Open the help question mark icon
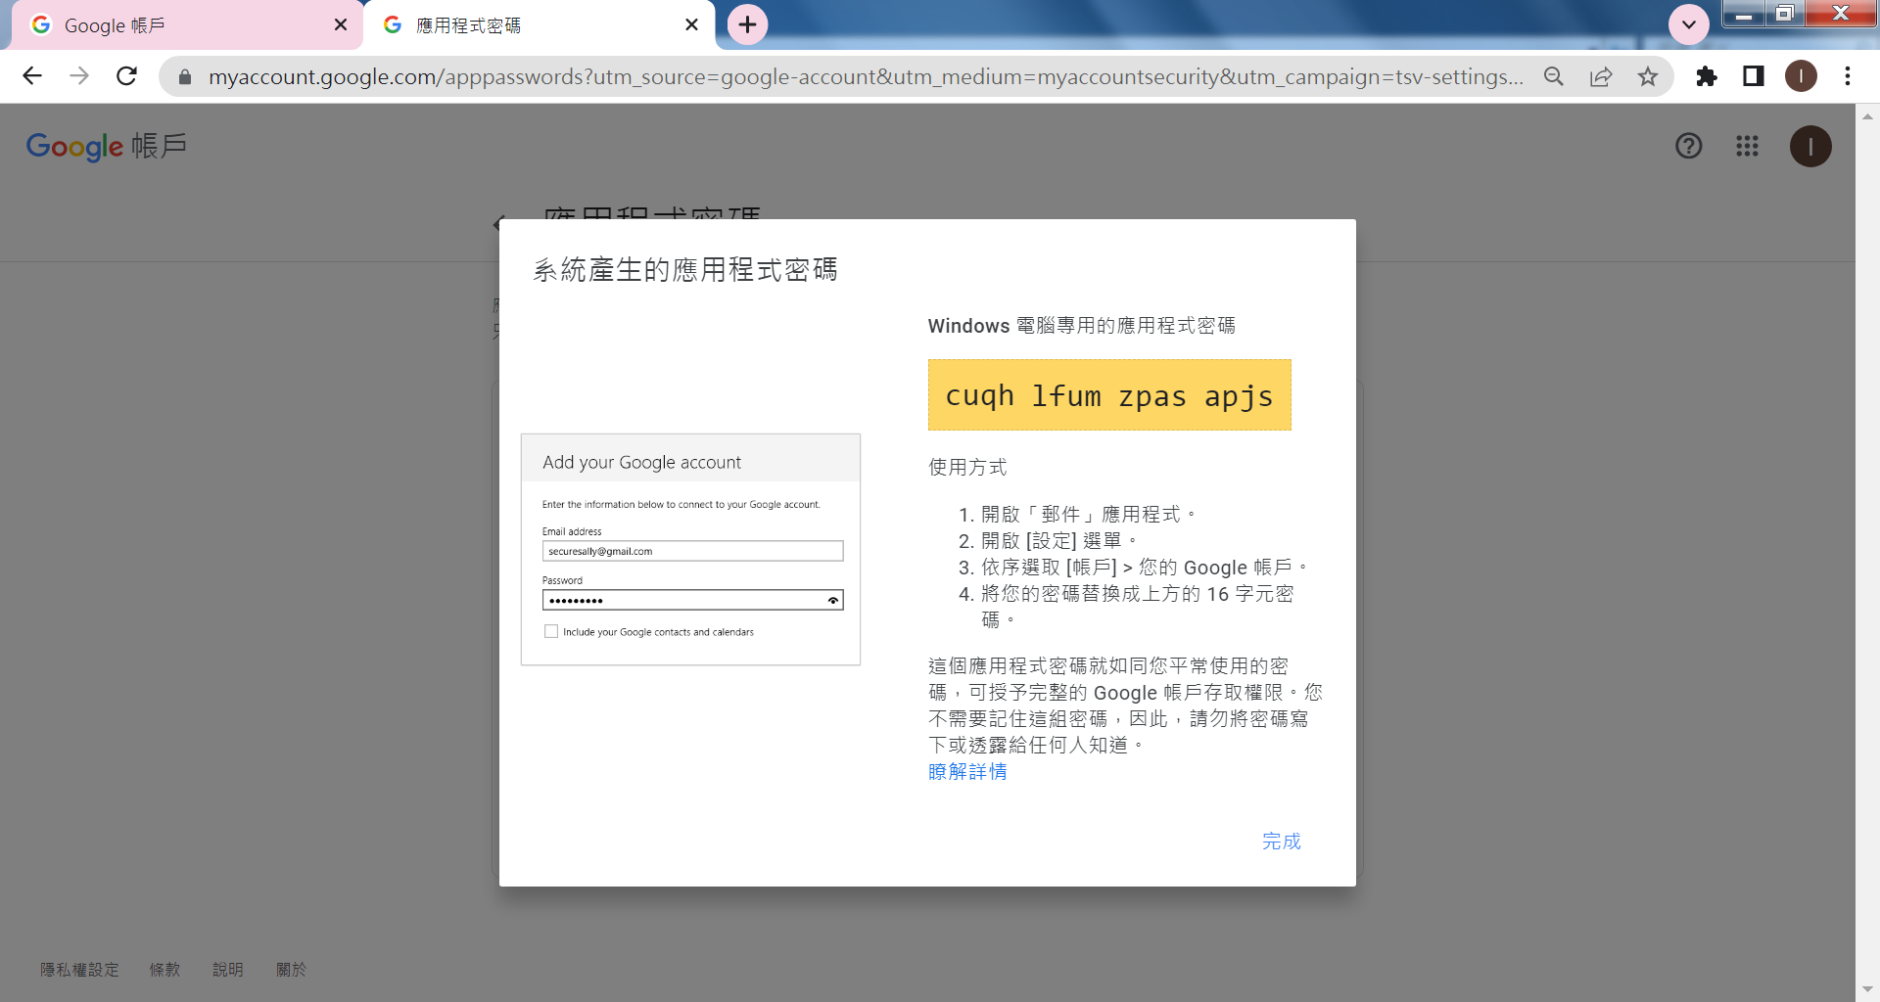The width and height of the screenshot is (1880, 1002). (x=1688, y=146)
